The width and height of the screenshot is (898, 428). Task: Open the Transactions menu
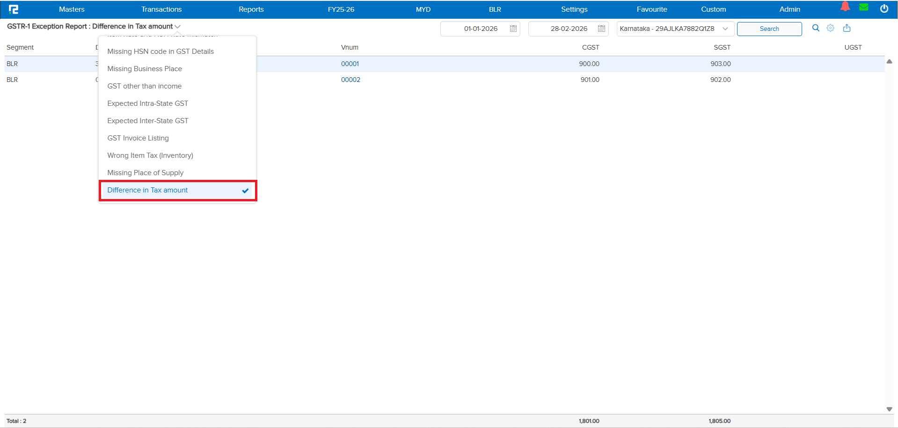[161, 9]
